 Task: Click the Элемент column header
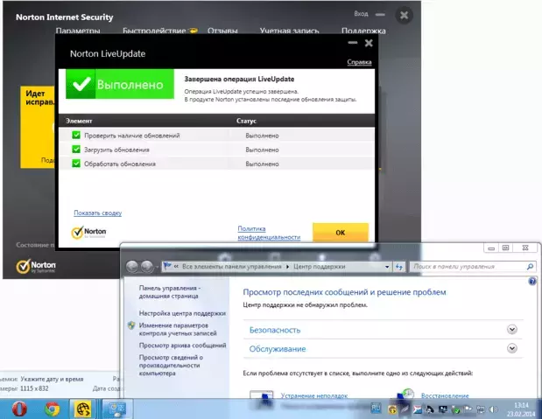pos(79,121)
